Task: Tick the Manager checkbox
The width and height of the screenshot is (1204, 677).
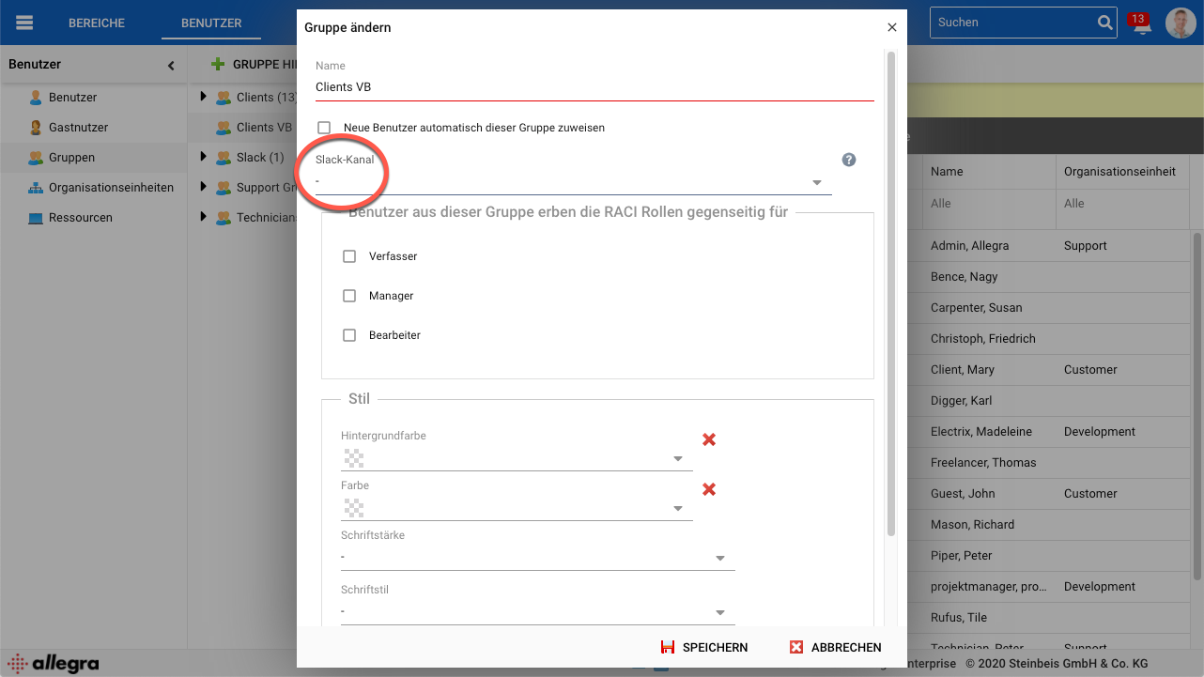Action: point(349,296)
